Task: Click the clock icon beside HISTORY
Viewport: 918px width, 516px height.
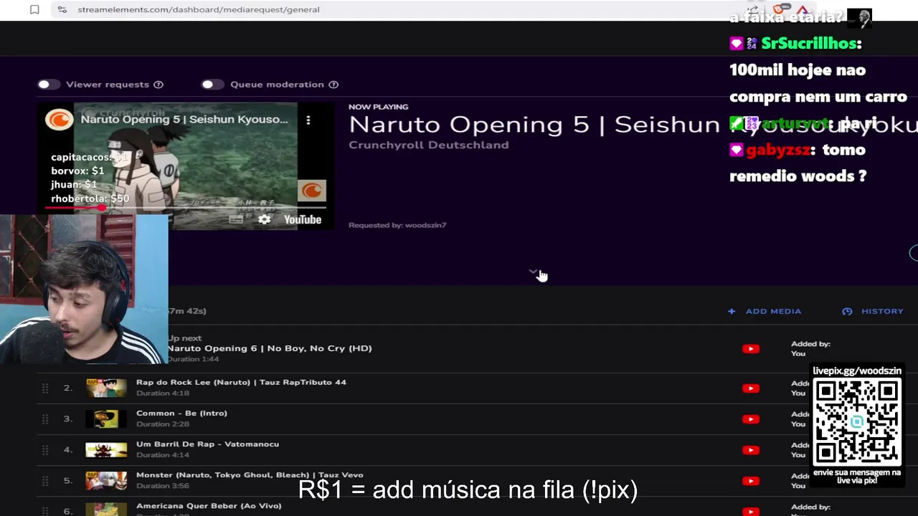Action: point(847,311)
